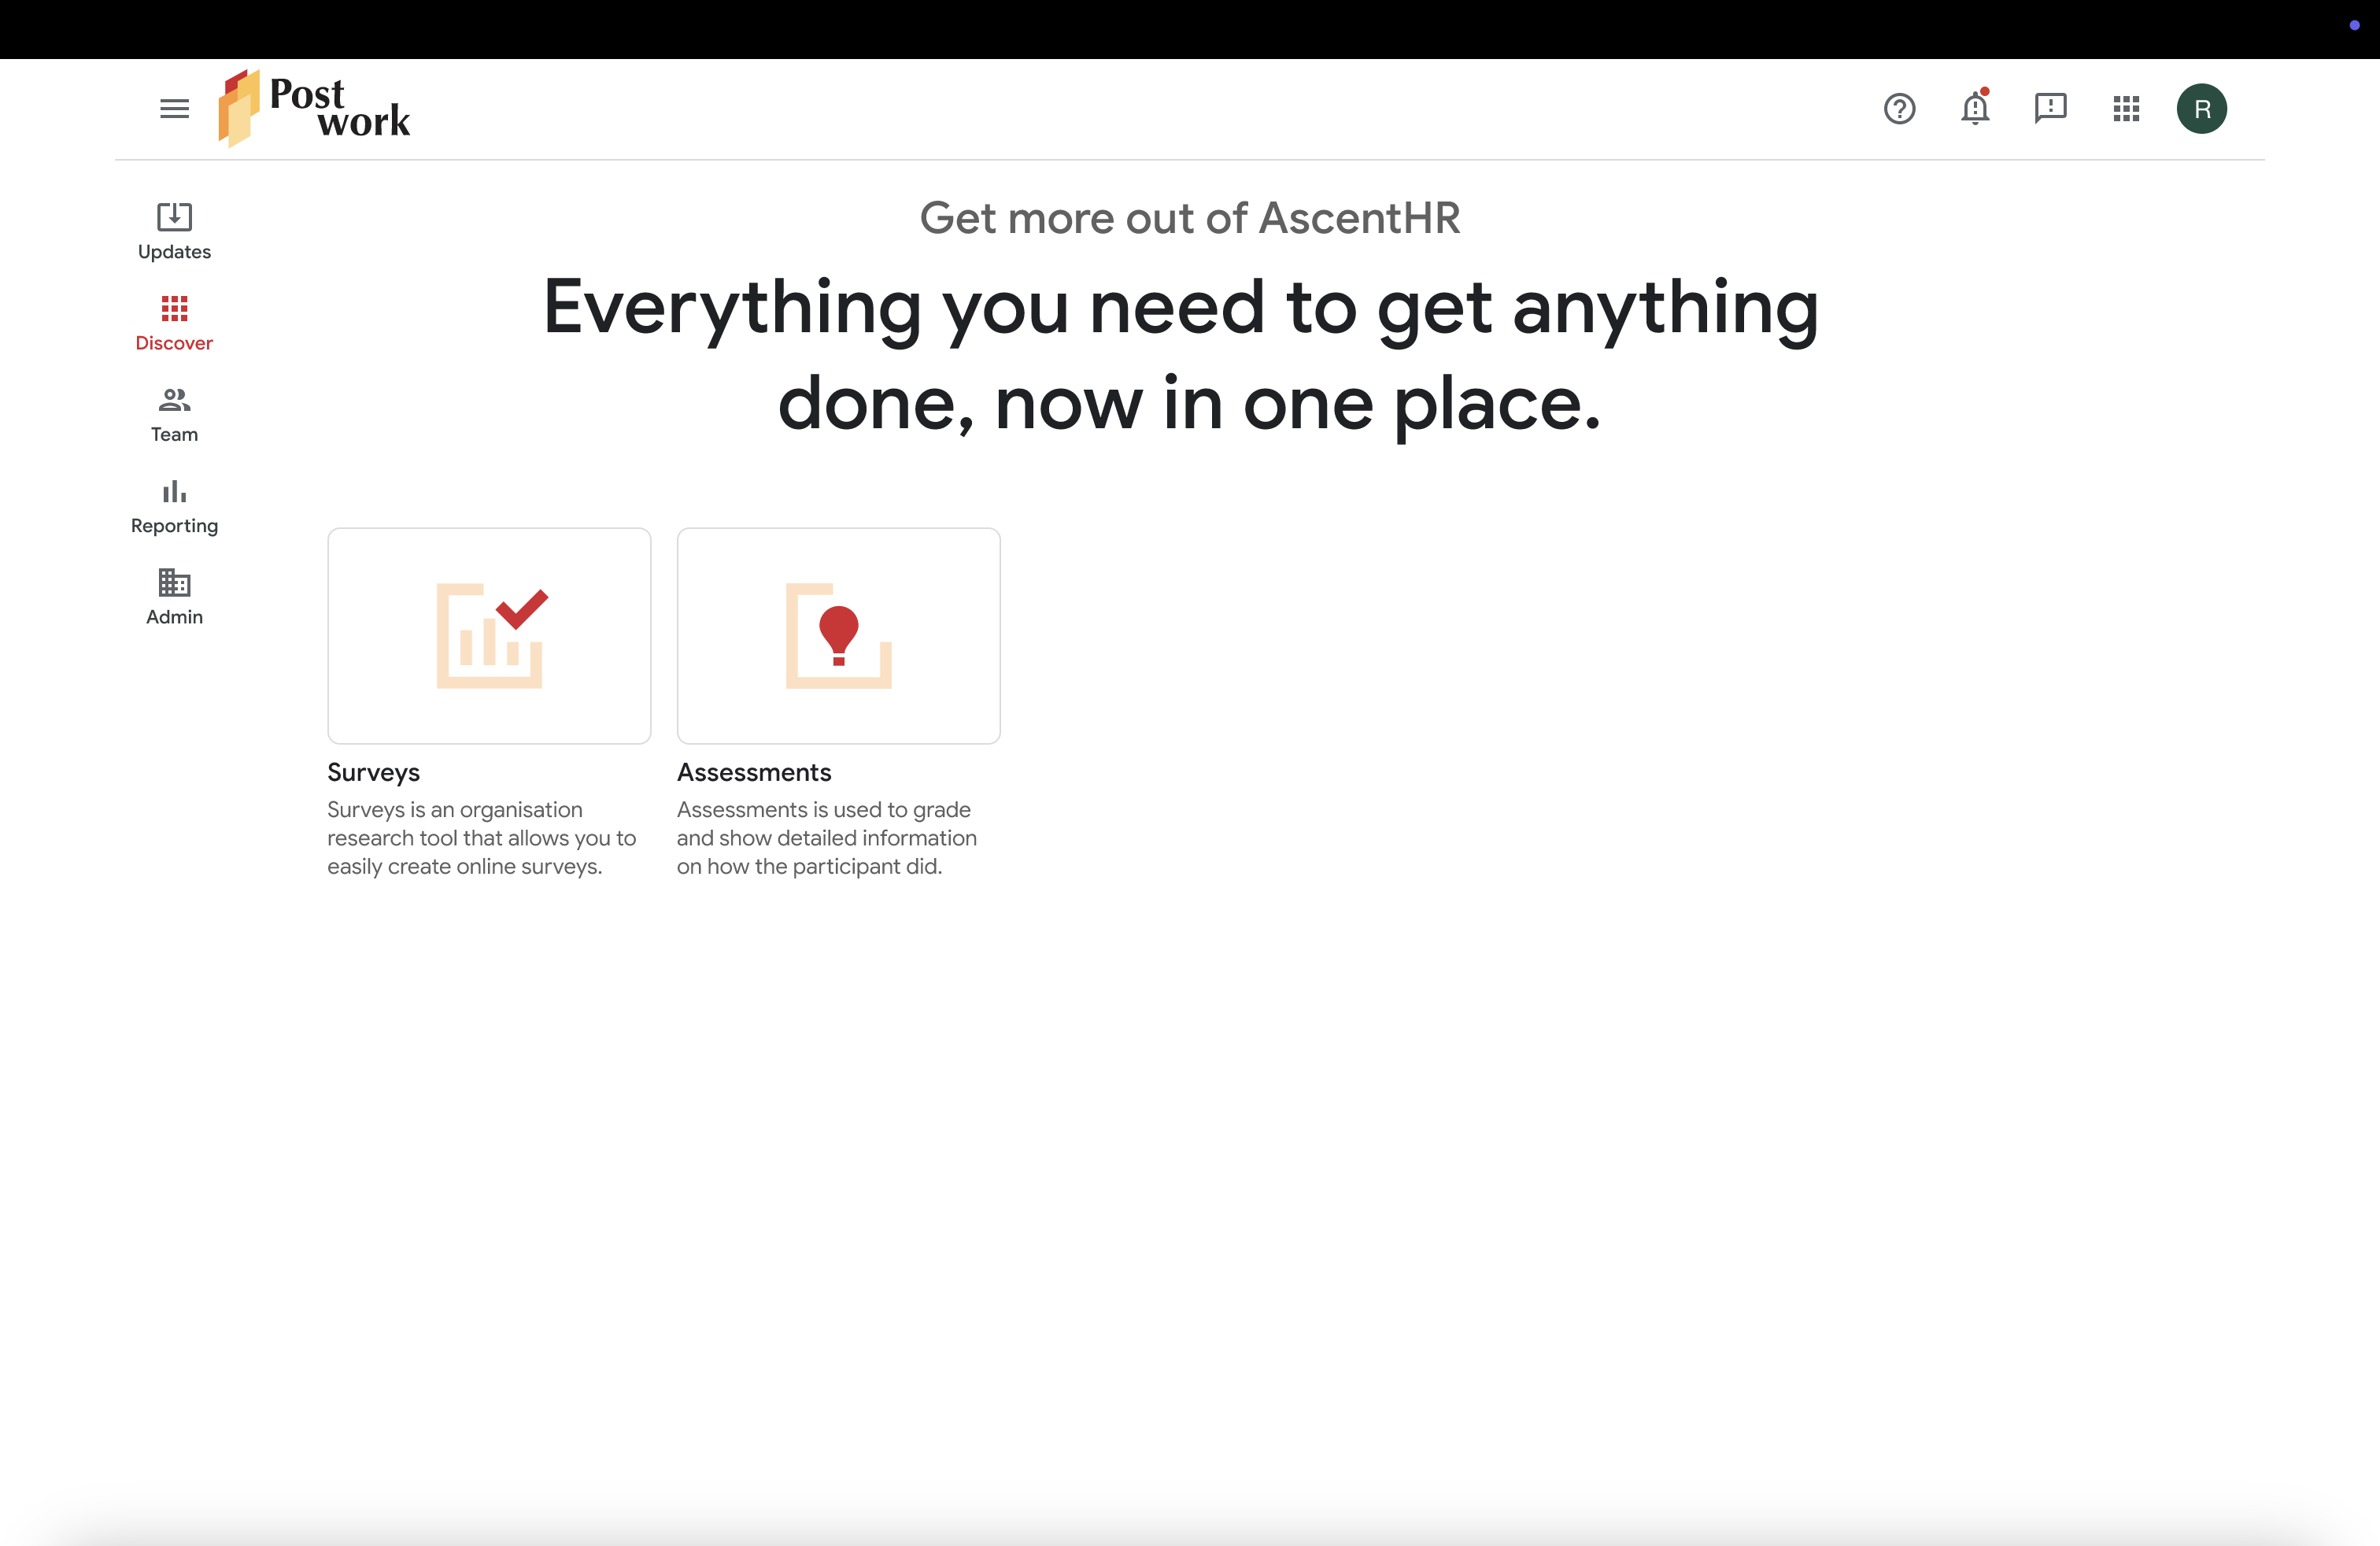The image size is (2380, 1546).
Task: Open the hamburger main menu
Action: (174, 108)
